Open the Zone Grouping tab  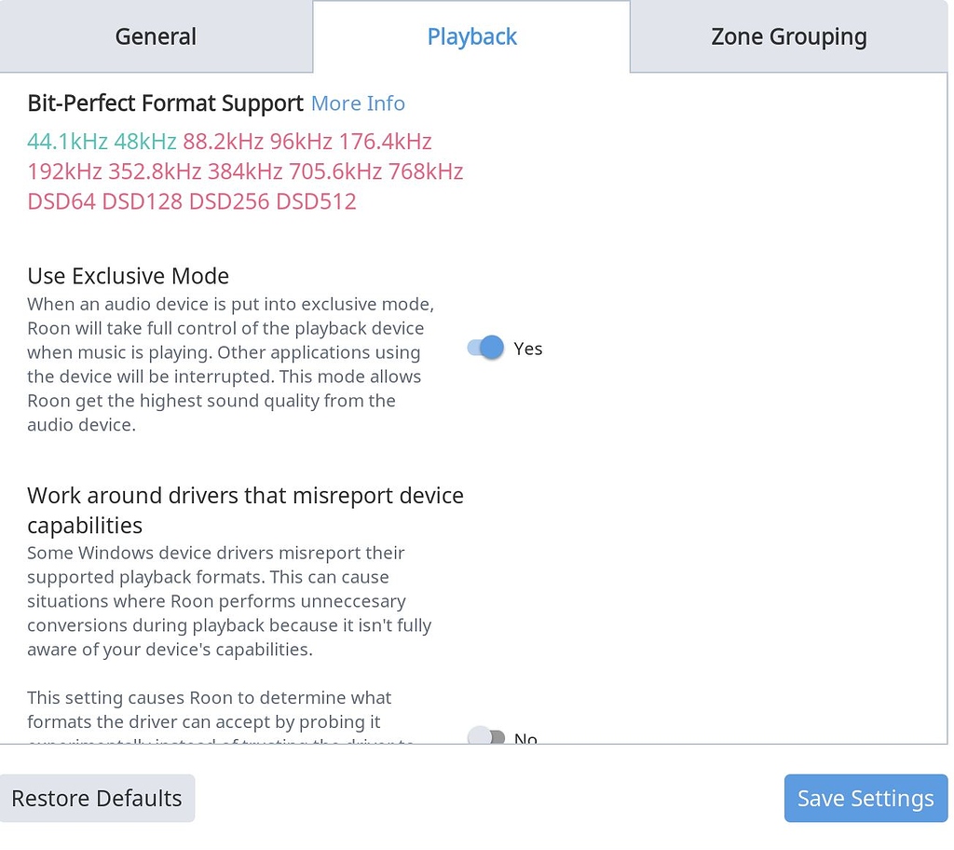[788, 37]
